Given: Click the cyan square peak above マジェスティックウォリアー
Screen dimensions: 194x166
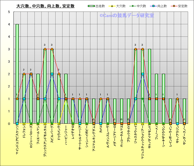Looking at the screenshot, I should pyautogui.click(x=142, y=74).
